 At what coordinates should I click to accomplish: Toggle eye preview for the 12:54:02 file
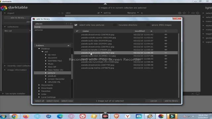[x=166, y=44]
